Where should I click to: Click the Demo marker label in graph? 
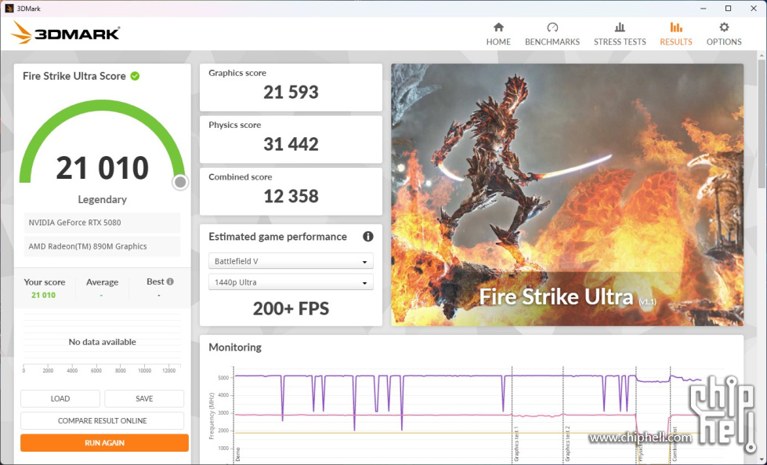pyautogui.click(x=238, y=453)
